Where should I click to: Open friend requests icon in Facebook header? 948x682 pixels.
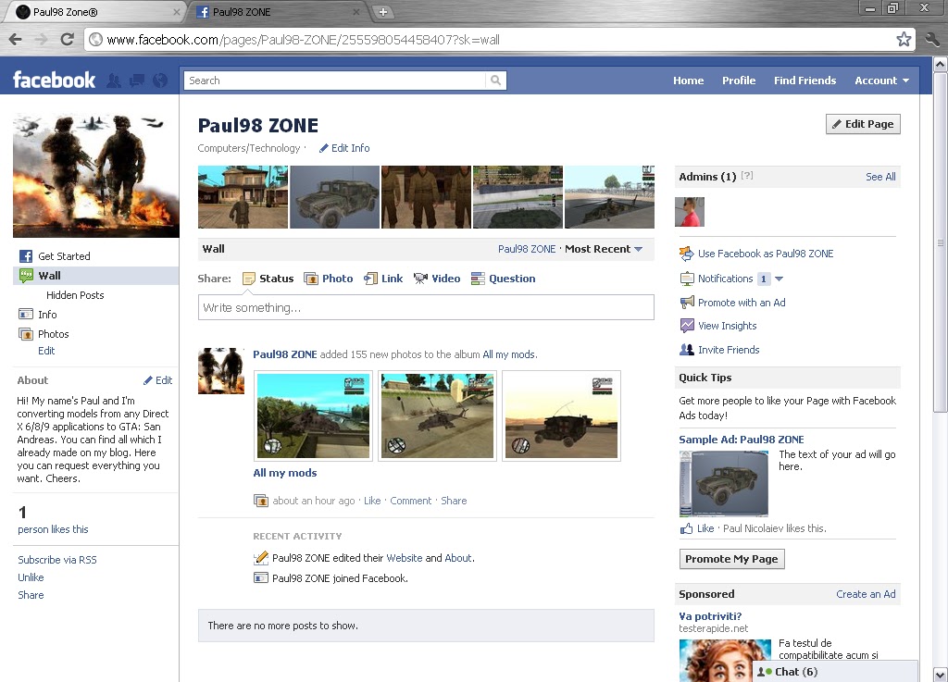click(x=114, y=81)
